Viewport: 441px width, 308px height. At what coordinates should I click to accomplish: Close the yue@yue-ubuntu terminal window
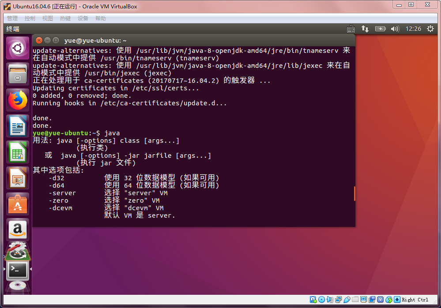(x=39, y=41)
